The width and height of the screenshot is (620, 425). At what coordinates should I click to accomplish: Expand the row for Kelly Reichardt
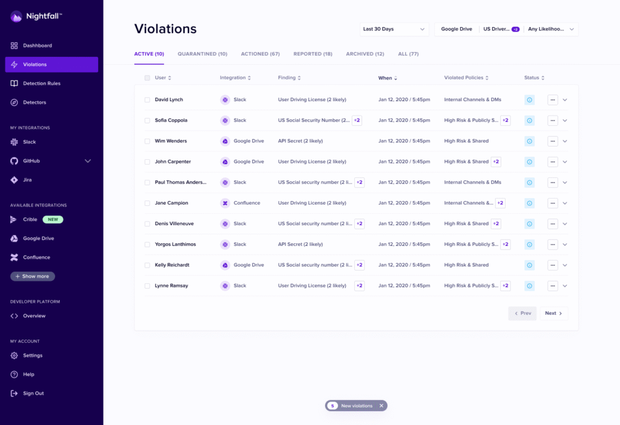pyautogui.click(x=564, y=265)
